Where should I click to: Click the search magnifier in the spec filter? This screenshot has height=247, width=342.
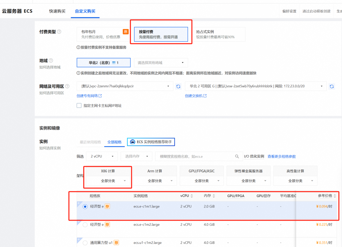237,156
